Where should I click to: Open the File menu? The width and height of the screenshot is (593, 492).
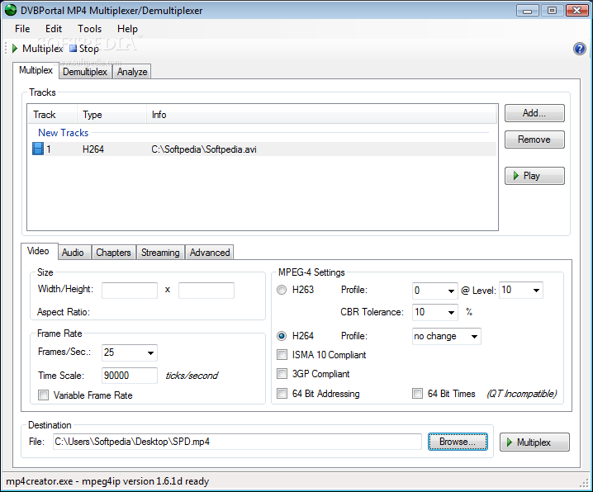(x=22, y=29)
